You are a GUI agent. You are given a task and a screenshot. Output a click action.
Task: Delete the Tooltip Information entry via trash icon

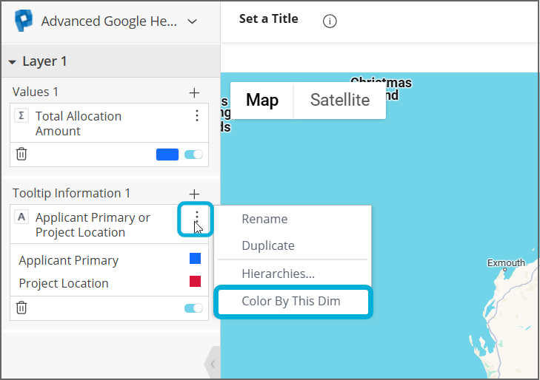(22, 308)
